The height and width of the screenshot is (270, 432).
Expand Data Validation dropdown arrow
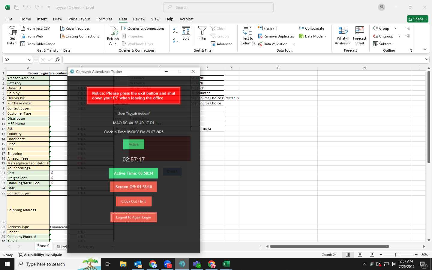coord(293,44)
